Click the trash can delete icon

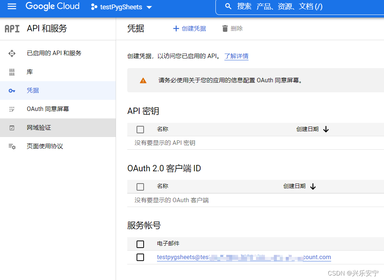[x=225, y=29]
